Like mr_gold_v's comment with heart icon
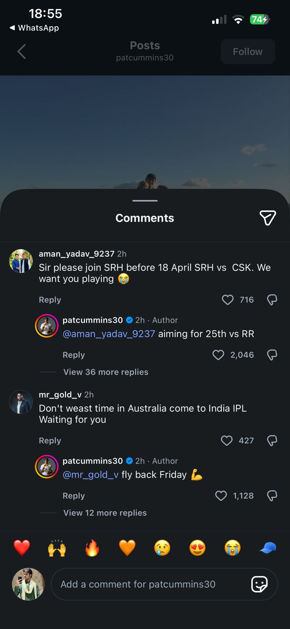This screenshot has height=629, width=290. (x=227, y=441)
